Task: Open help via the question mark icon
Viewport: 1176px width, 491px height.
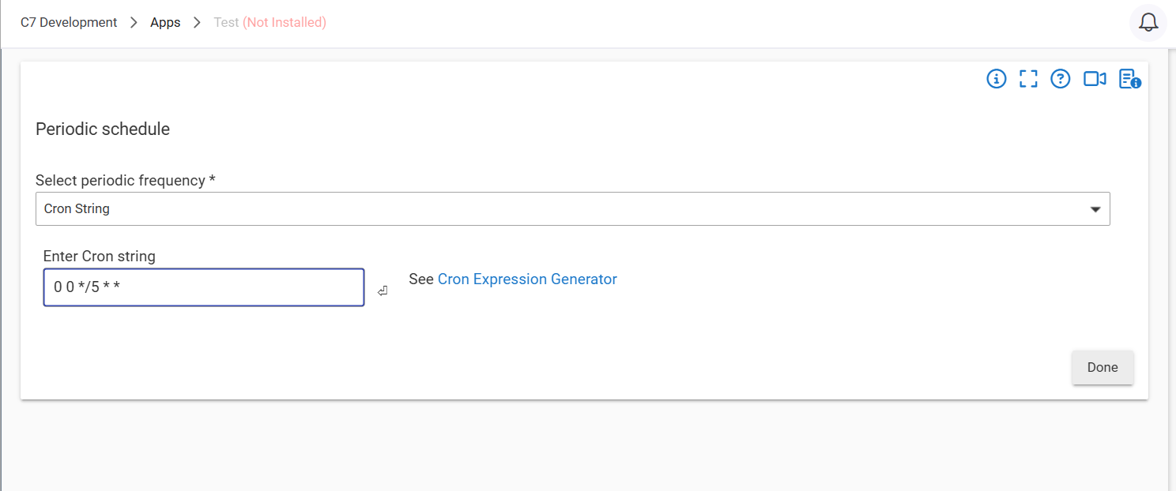Action: pyautogui.click(x=1061, y=79)
